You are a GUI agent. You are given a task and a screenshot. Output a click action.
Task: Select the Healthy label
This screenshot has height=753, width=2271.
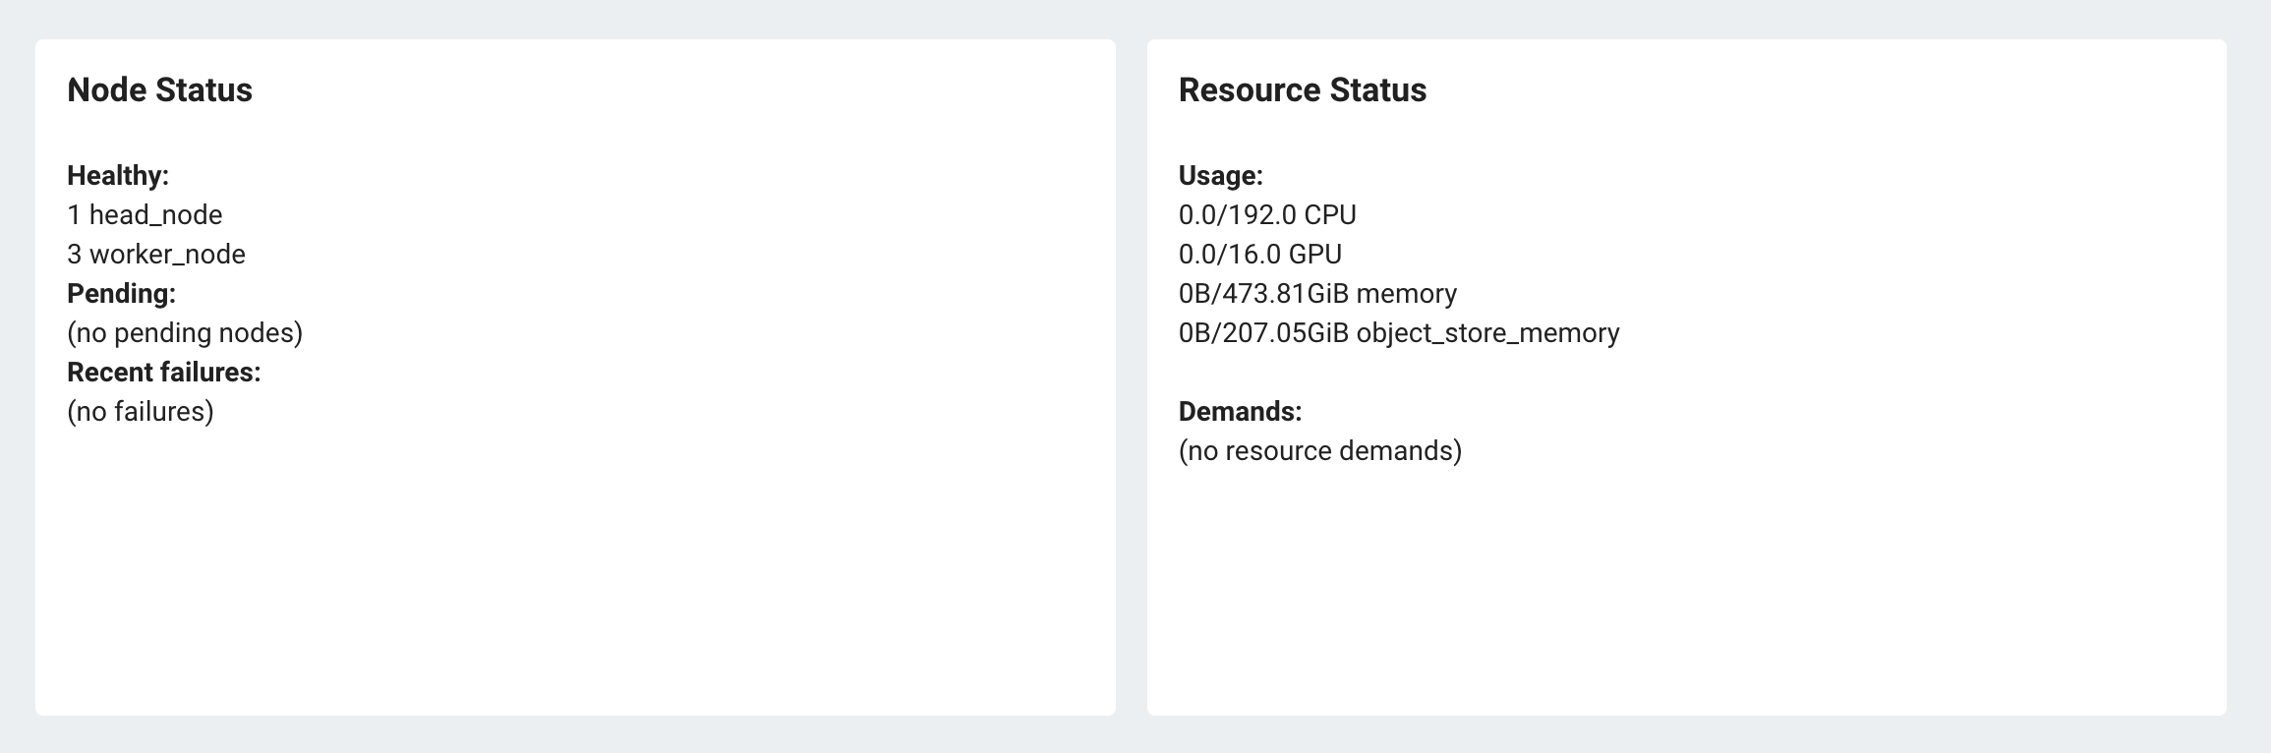coord(118,176)
